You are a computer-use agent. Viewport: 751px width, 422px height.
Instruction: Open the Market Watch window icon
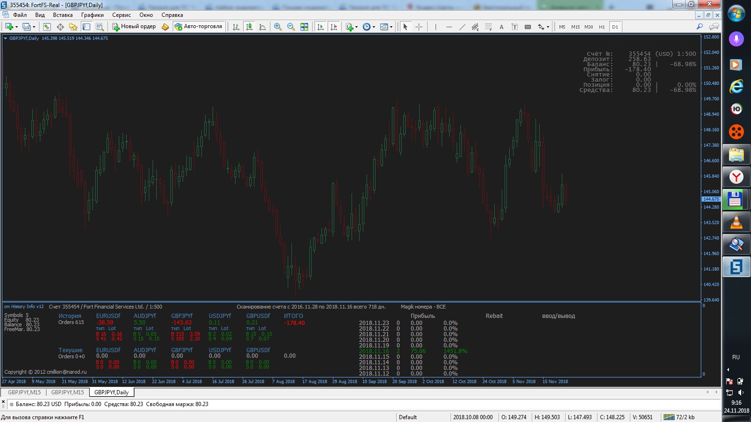tap(47, 27)
